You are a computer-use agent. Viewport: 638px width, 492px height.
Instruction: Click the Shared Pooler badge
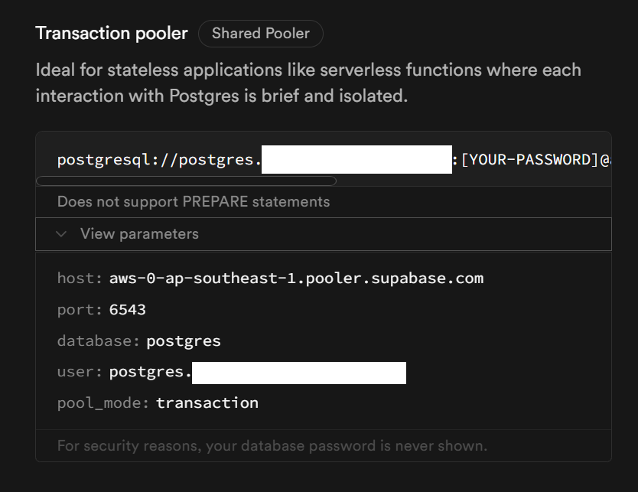tap(261, 34)
